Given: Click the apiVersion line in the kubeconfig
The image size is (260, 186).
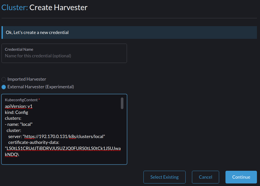Looking at the screenshot, I should [x=18, y=106].
